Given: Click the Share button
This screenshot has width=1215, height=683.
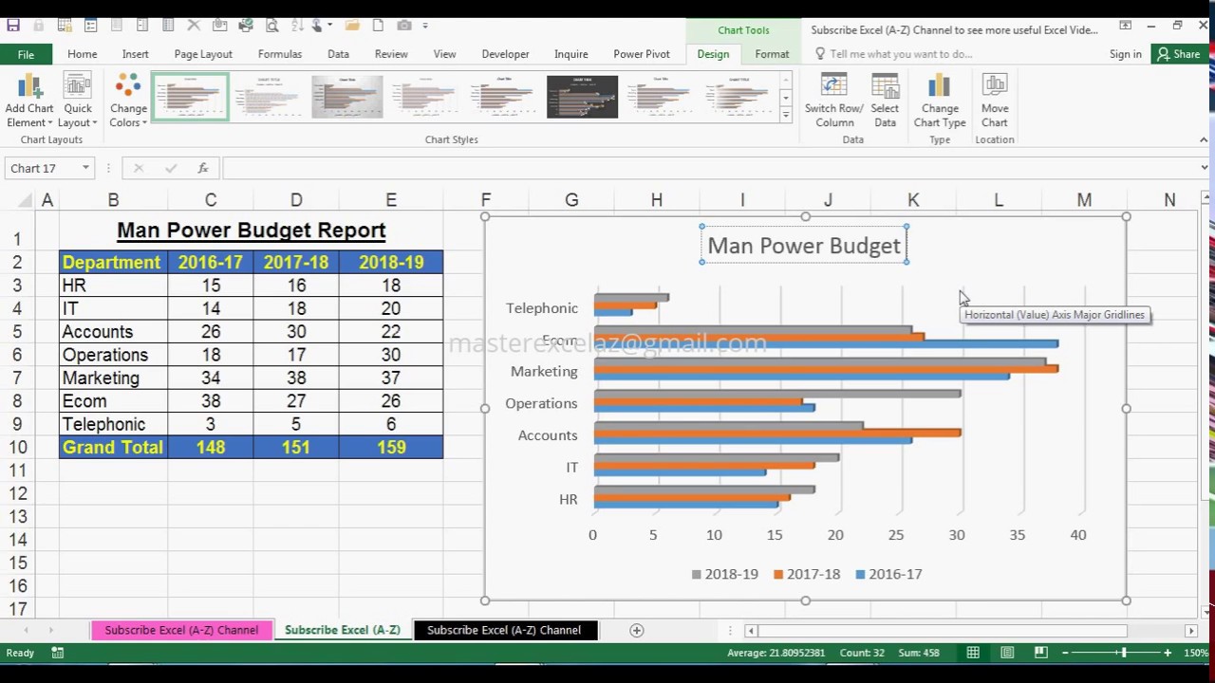Looking at the screenshot, I should [1178, 54].
